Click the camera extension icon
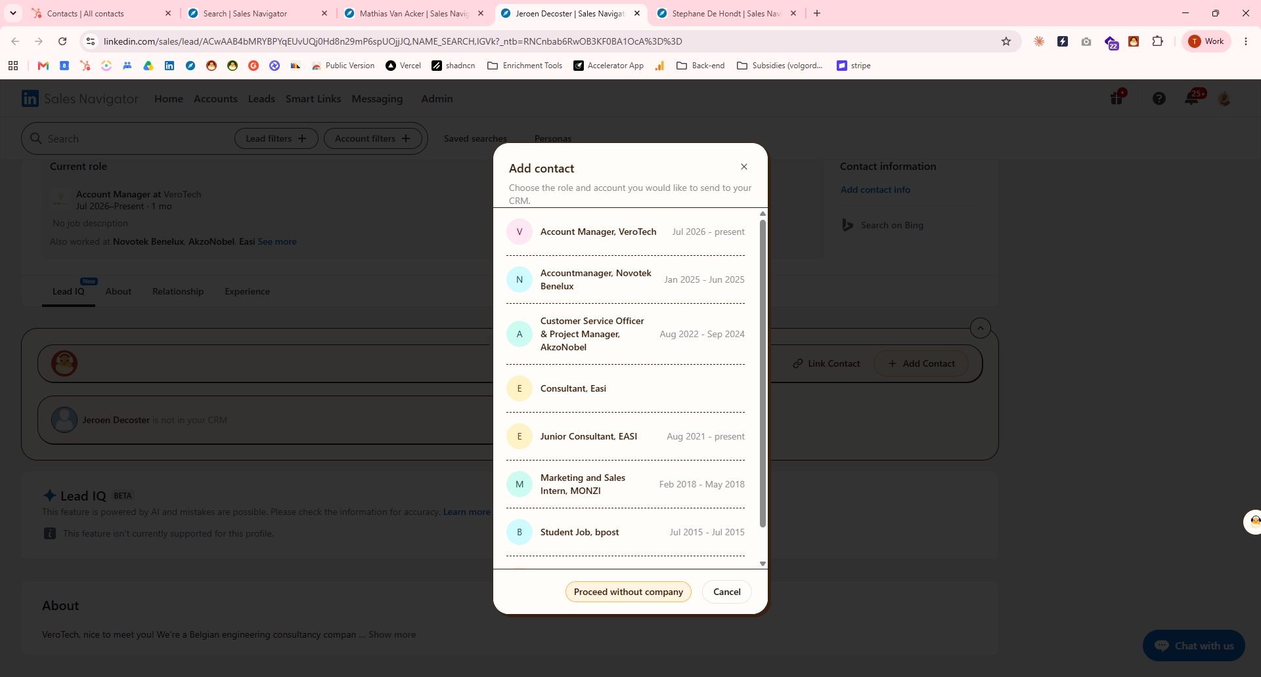The height and width of the screenshot is (677, 1261). 1086,41
